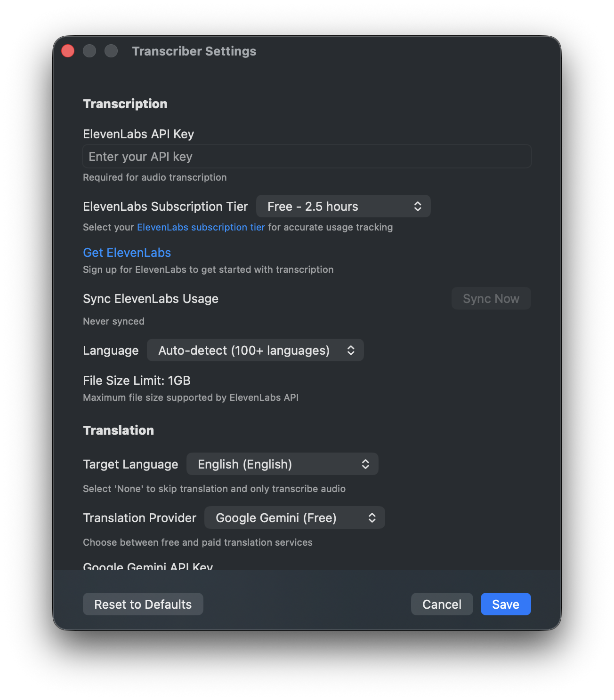Follow the Get ElevenLabs link
This screenshot has height=700, width=614.
[x=127, y=253]
